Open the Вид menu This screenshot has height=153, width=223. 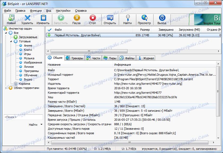(x=49, y=11)
